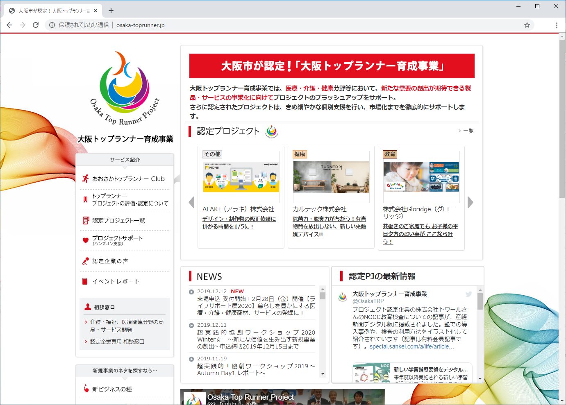Click the page vertical scrollbar thumb
566x405 pixels.
coord(562,119)
